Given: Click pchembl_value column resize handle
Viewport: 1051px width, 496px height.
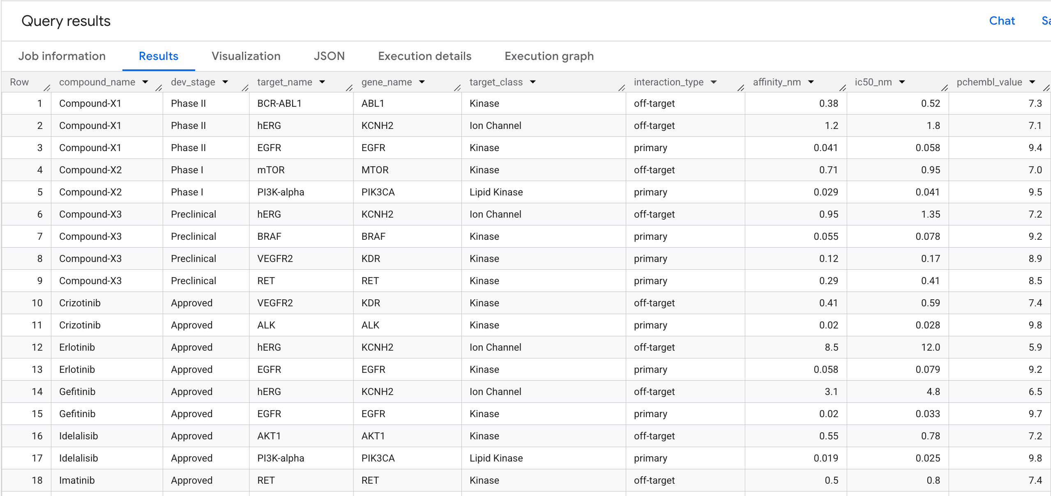Looking at the screenshot, I should 1046,87.
